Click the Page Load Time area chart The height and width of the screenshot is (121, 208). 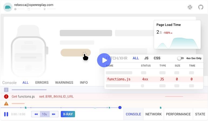pos(177,43)
